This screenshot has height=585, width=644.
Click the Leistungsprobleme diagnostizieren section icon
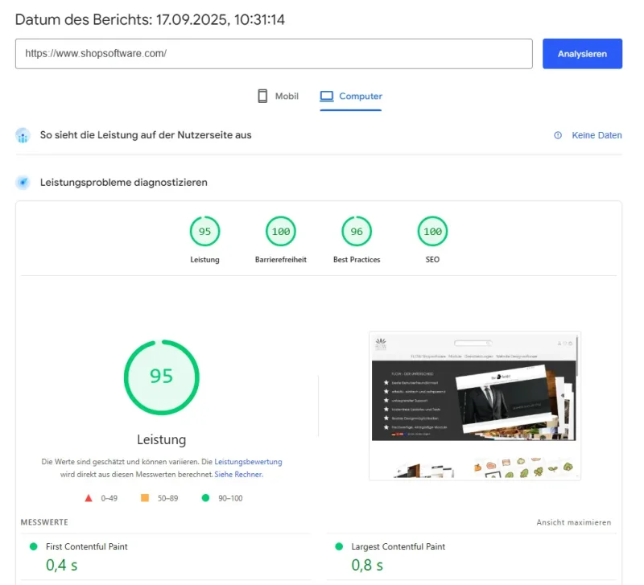click(x=23, y=183)
